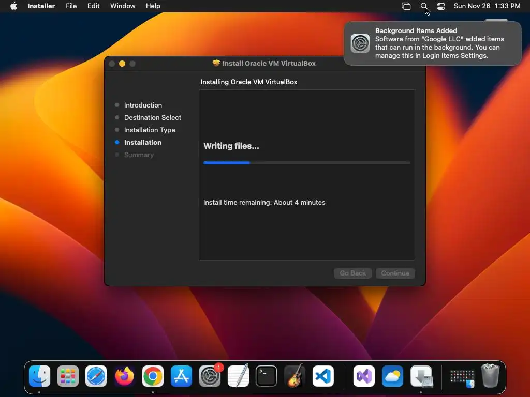Open Launchpad from the Dock
The image size is (530, 397).
68,376
